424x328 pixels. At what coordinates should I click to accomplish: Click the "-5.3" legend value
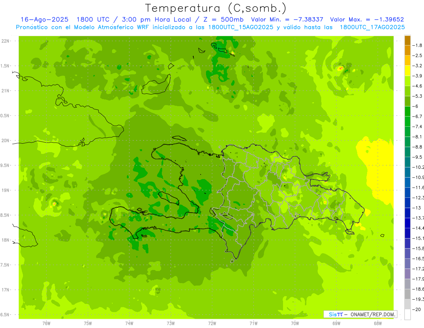(x=418, y=96)
